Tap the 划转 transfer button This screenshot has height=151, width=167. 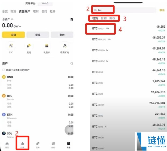(62, 35)
